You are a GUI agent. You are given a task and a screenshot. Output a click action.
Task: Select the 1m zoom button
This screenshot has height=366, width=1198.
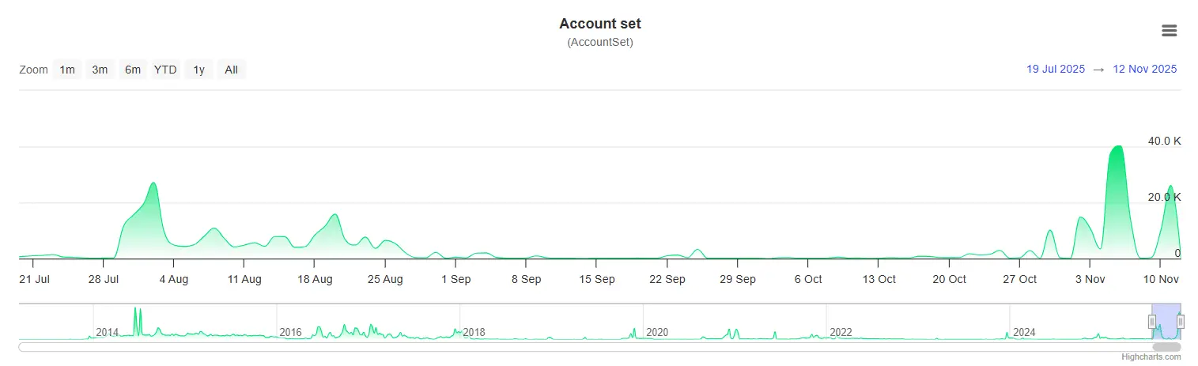coord(67,70)
